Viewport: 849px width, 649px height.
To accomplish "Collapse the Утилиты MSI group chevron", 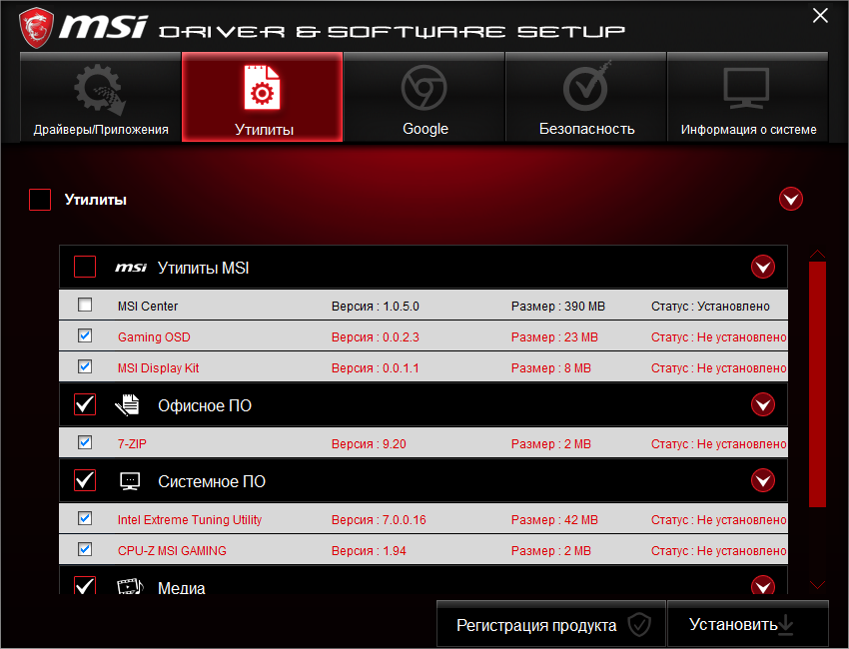I will click(x=763, y=267).
